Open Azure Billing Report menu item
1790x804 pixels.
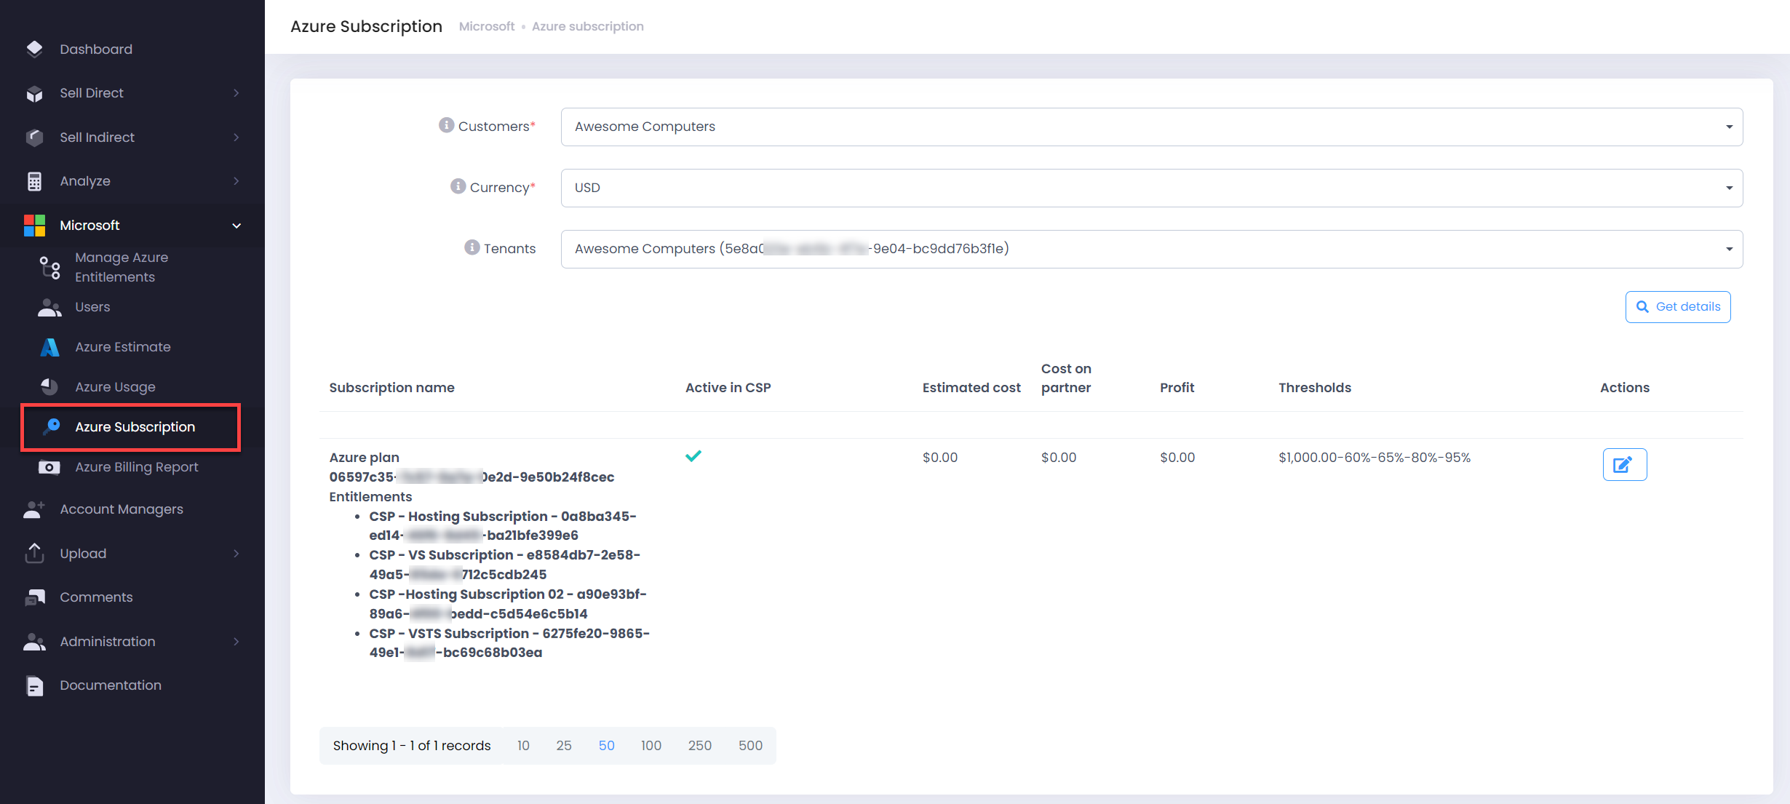(x=137, y=467)
